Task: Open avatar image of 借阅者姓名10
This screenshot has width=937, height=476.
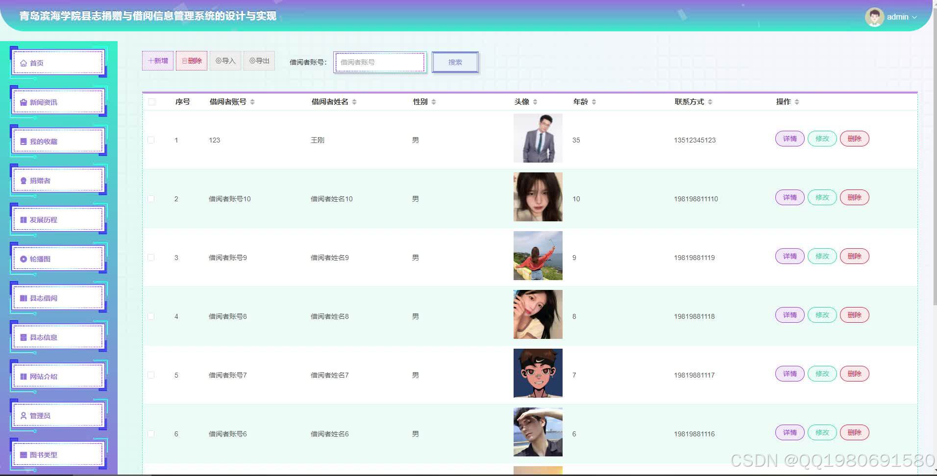Action: coord(538,197)
